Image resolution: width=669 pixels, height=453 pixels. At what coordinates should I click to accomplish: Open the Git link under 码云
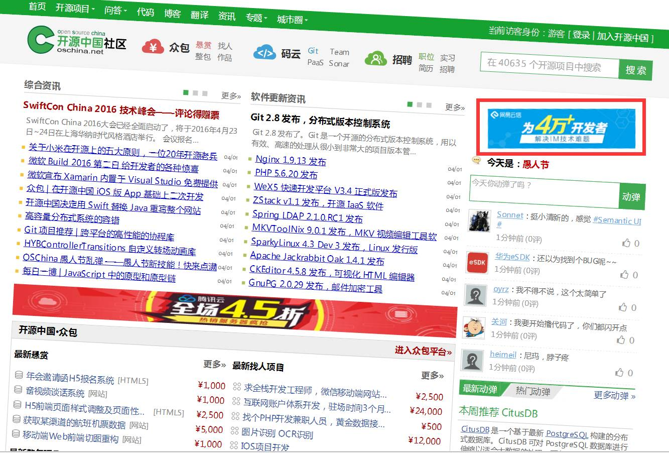(313, 51)
